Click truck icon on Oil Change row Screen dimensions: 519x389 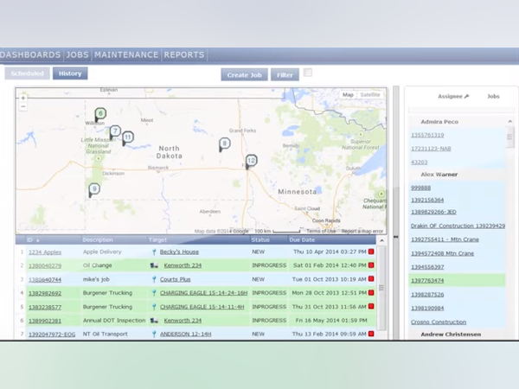click(154, 265)
